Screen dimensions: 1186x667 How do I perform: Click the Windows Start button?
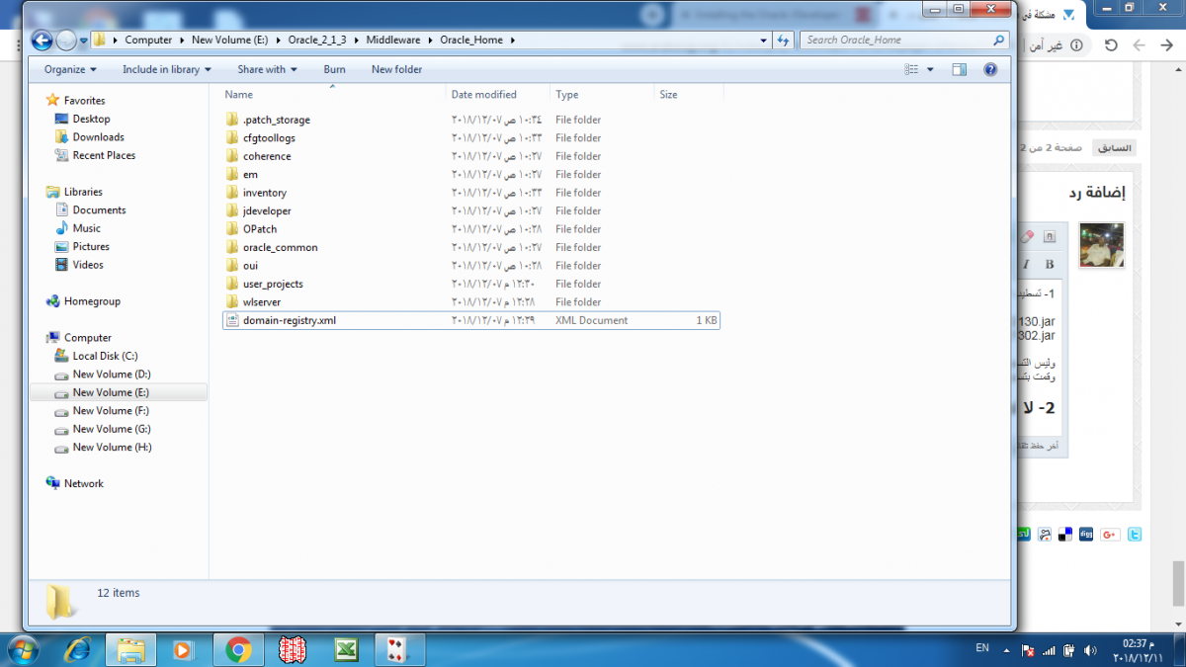(x=22, y=649)
